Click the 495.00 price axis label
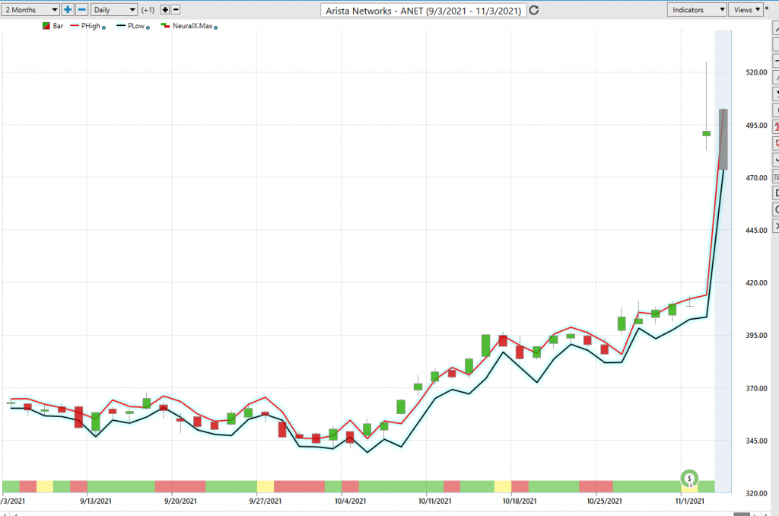The width and height of the screenshot is (779, 516). 756,126
